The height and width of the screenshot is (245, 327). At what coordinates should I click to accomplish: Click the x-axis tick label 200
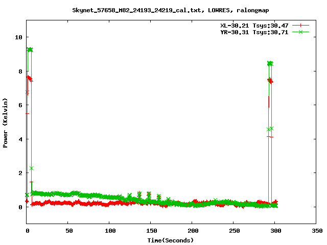193,231
